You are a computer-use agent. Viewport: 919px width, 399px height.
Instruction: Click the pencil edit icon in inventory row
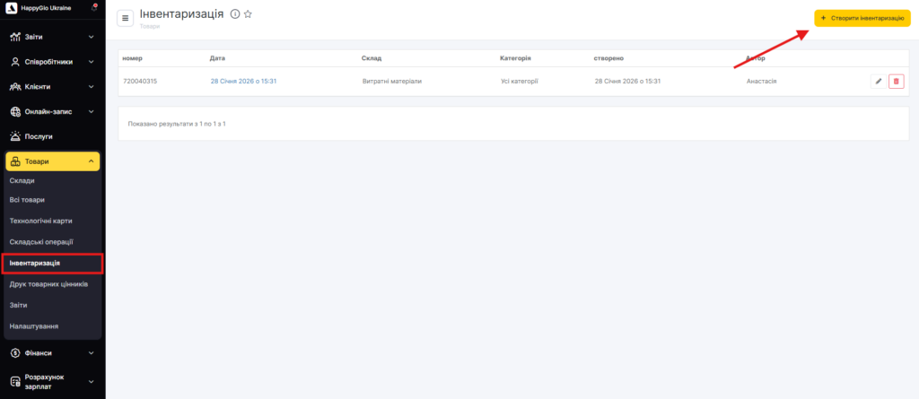point(878,82)
